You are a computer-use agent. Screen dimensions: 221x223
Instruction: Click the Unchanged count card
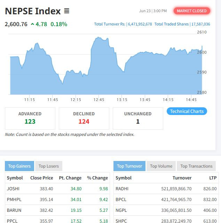(x=138, y=118)
